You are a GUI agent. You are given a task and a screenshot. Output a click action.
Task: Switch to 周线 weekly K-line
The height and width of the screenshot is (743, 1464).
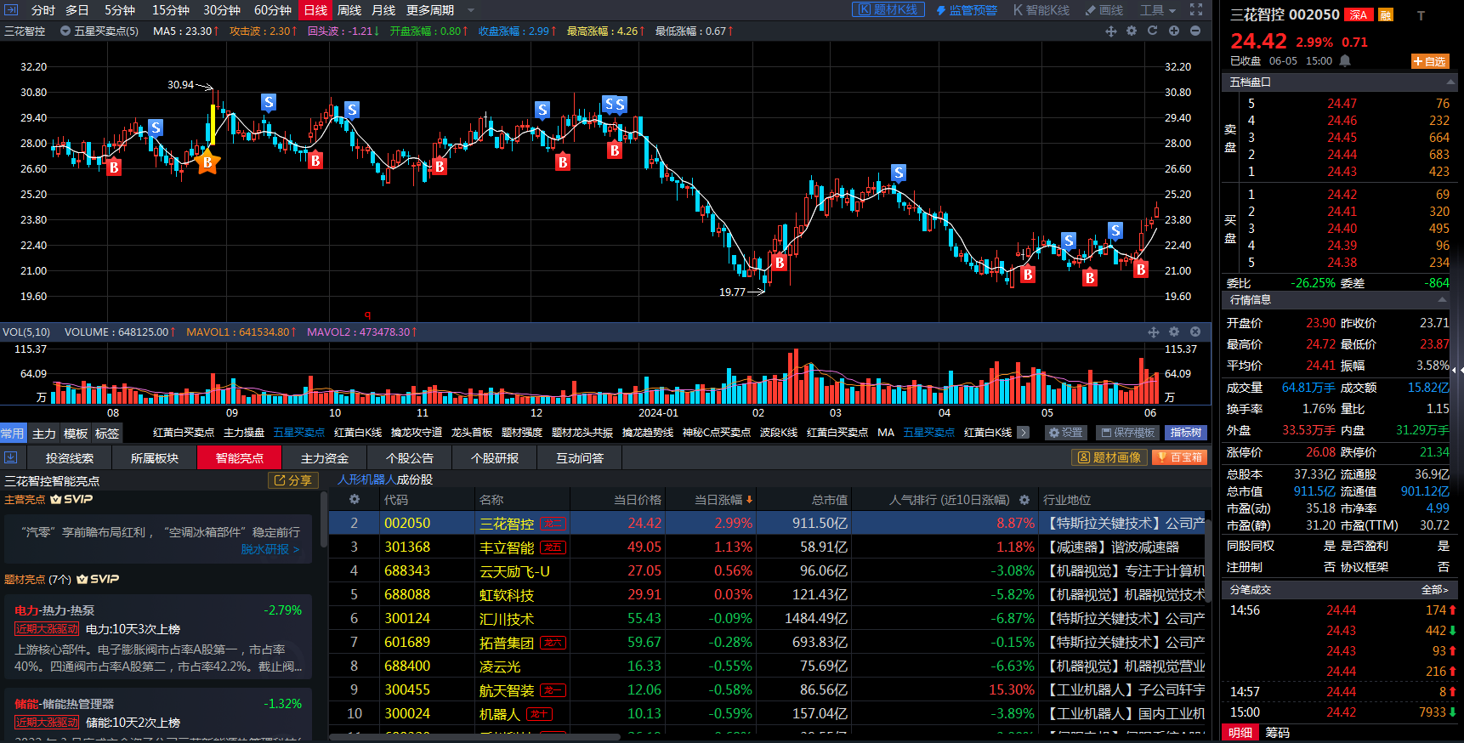click(x=349, y=10)
